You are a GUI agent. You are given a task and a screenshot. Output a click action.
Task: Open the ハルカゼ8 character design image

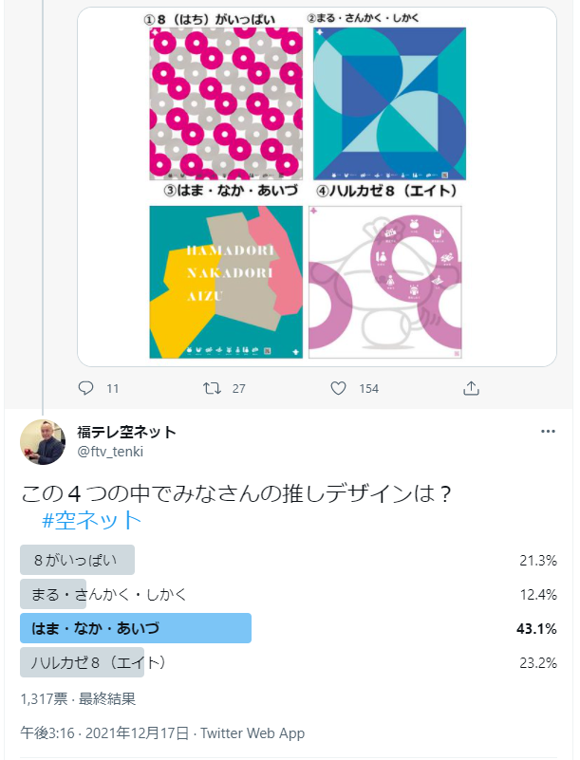pos(387,282)
